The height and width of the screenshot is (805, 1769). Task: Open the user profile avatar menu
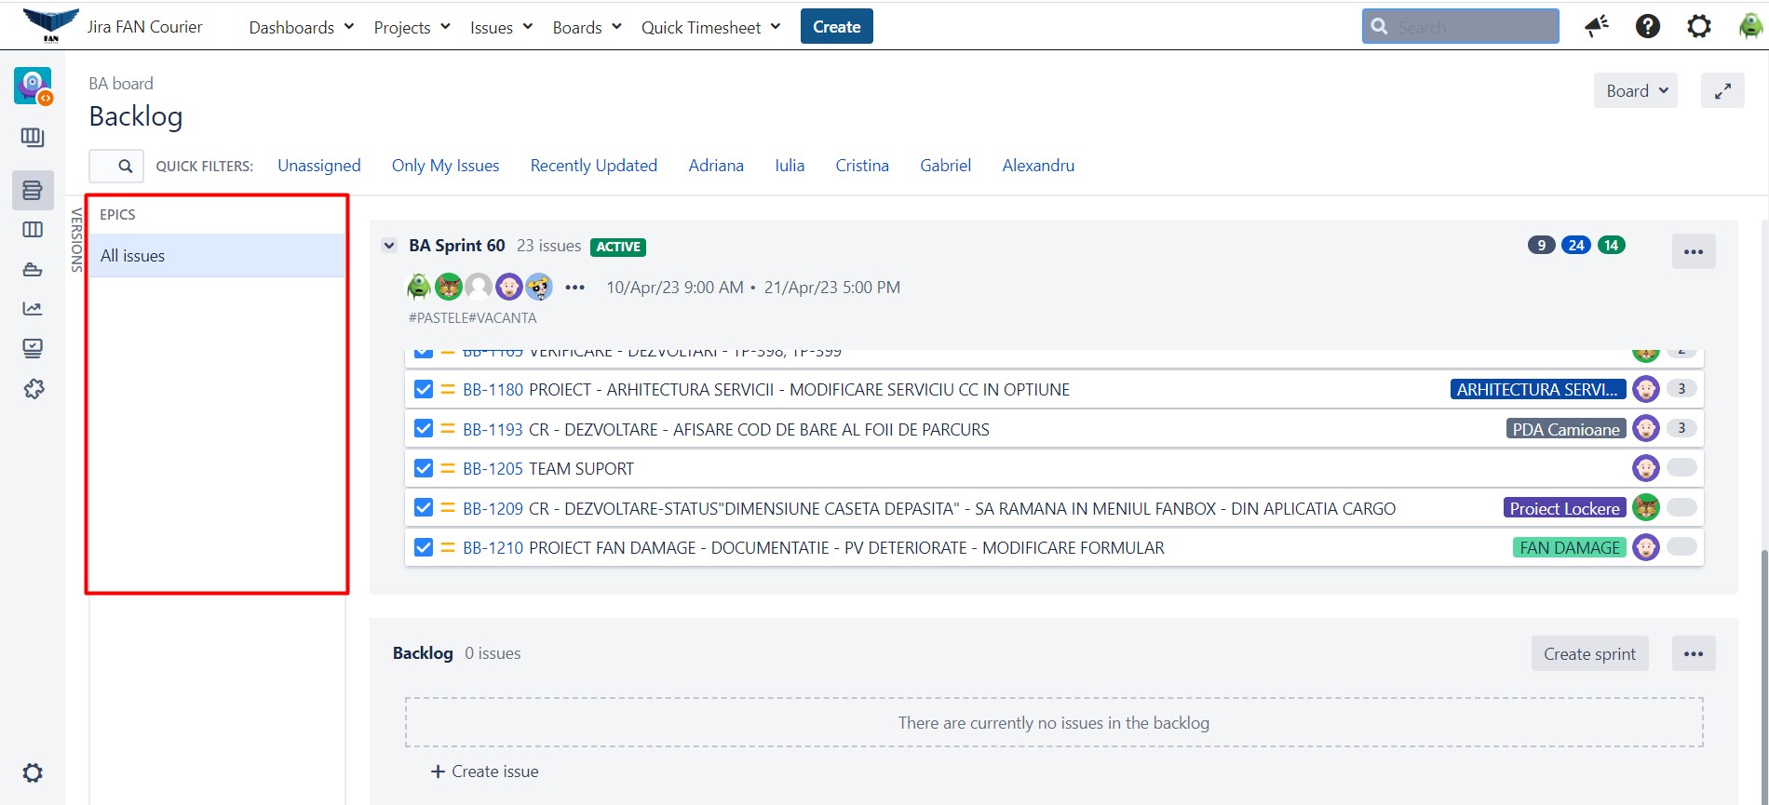coord(1750,26)
